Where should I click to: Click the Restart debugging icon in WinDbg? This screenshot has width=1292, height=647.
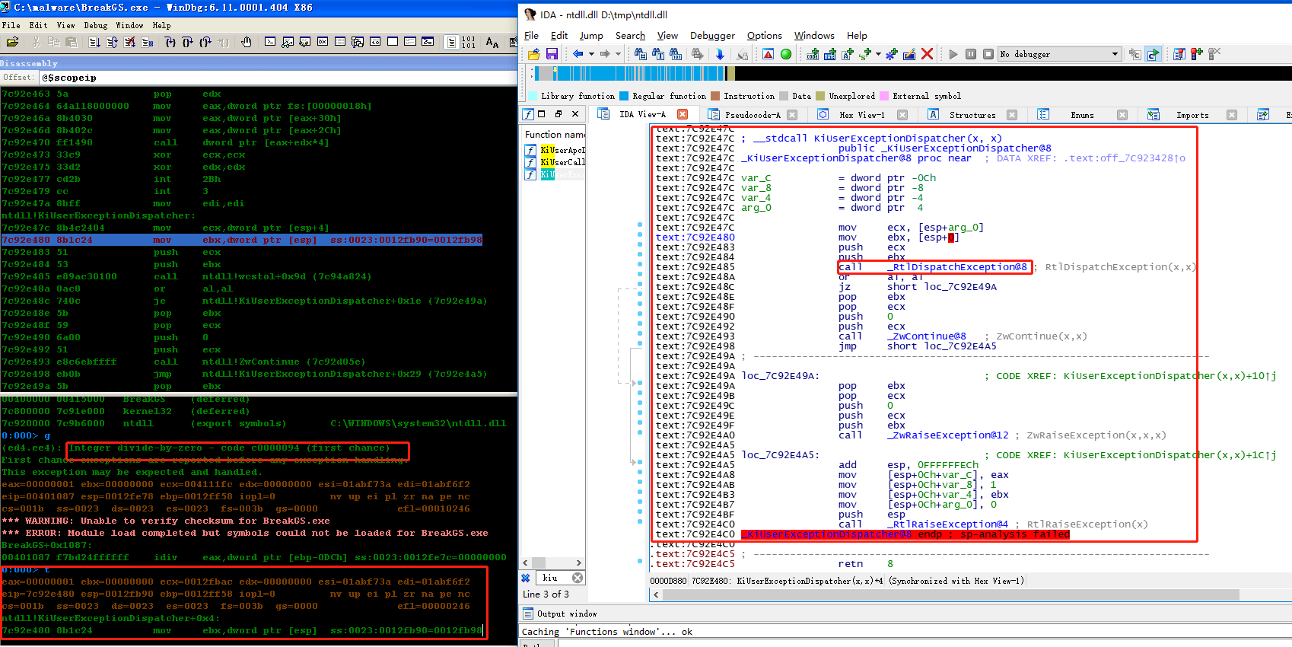112,42
